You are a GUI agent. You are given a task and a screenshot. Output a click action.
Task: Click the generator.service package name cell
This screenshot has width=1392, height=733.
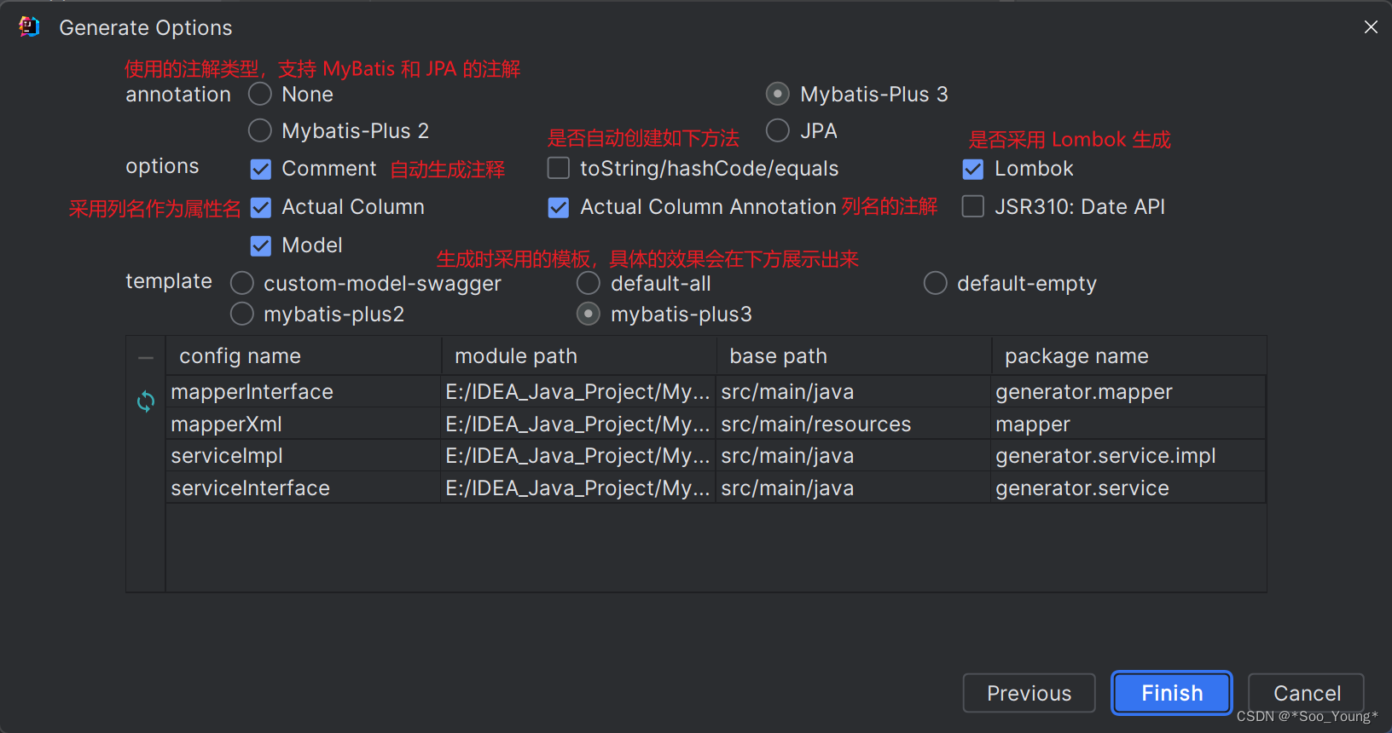pyautogui.click(x=1082, y=488)
